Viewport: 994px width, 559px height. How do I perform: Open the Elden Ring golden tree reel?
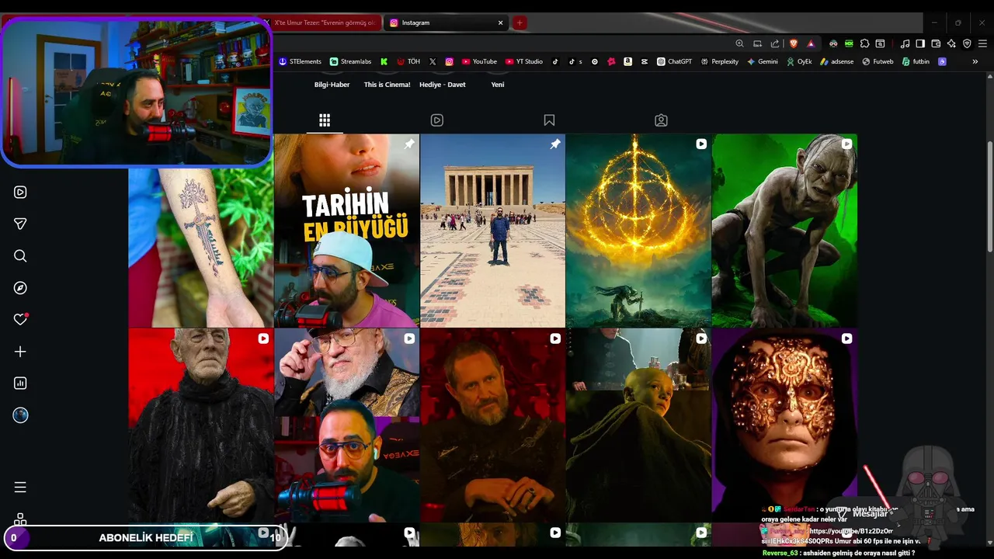point(638,231)
